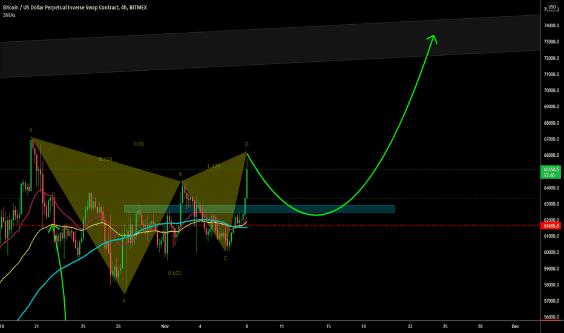Click the 68000.0 price axis label
The height and width of the screenshot is (333, 564).
(551, 123)
